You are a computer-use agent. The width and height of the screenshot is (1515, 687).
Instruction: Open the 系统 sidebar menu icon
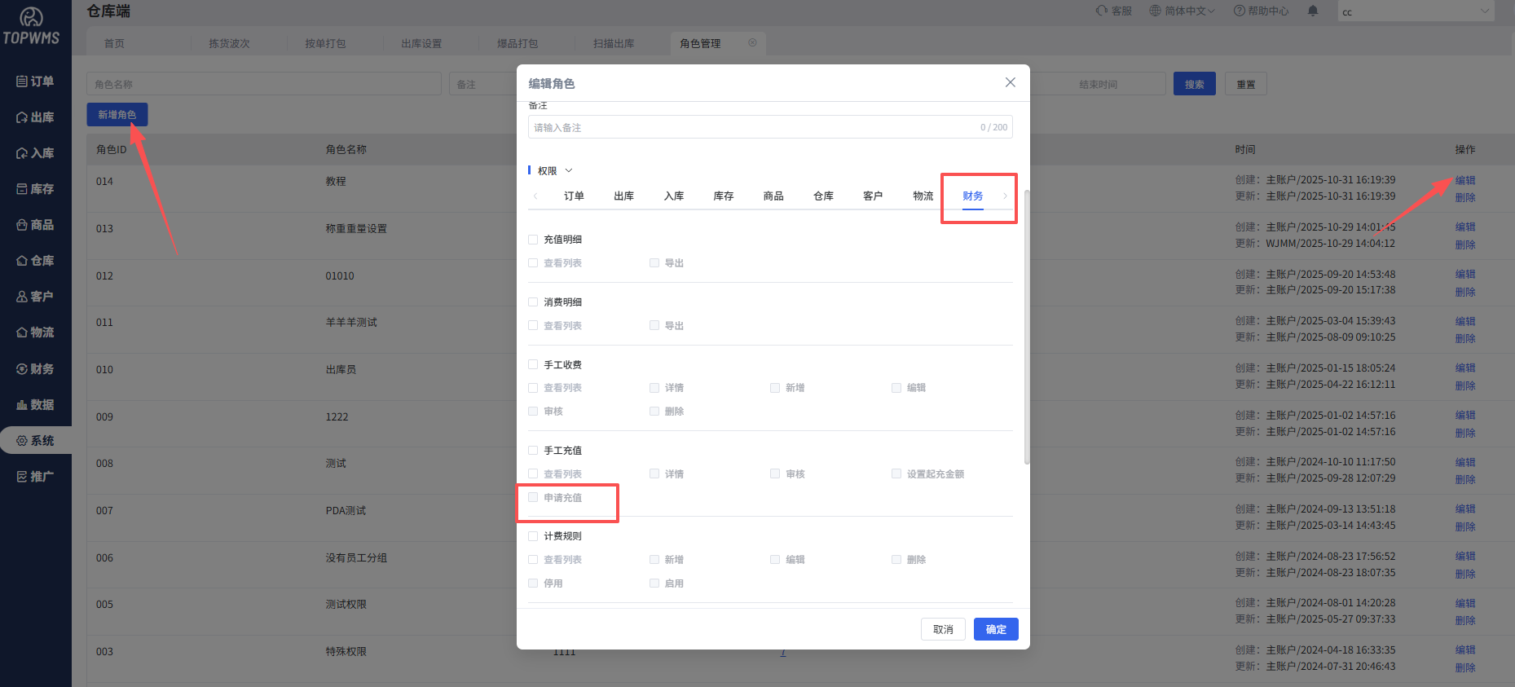coord(22,441)
